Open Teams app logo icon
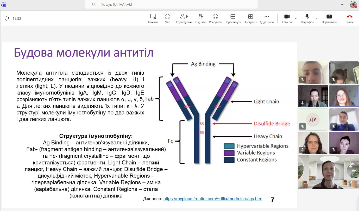 tap(4, 4)
